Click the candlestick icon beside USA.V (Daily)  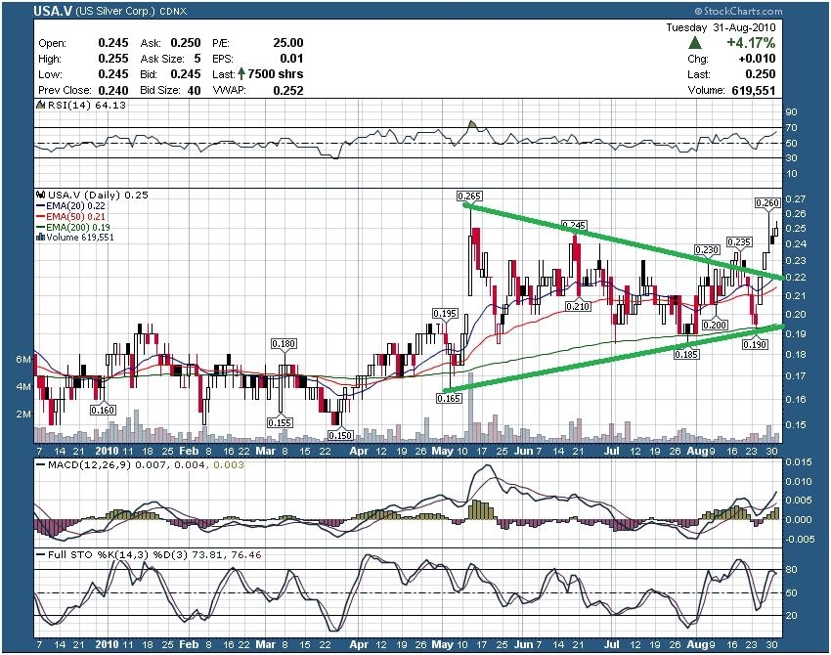[40, 195]
